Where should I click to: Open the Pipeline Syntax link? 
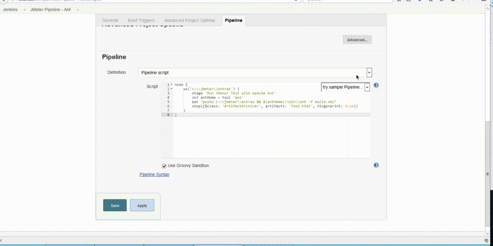coord(154,175)
